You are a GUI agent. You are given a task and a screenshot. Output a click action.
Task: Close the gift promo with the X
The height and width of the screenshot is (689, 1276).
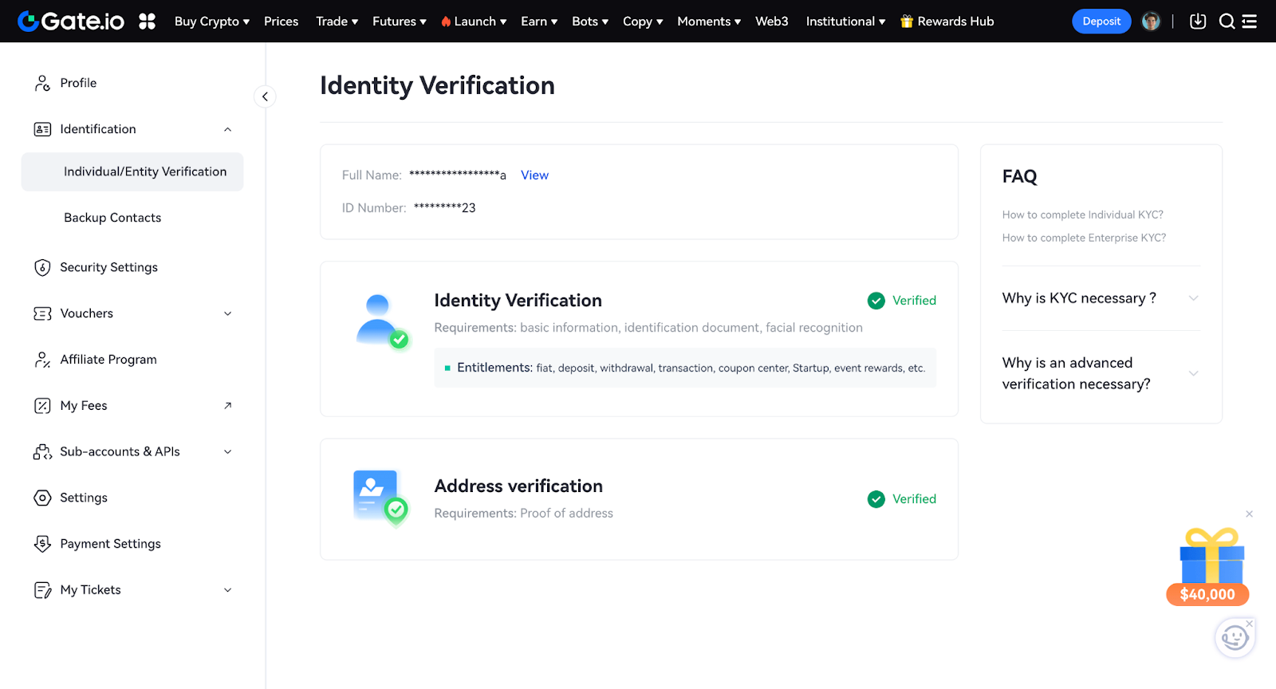pyautogui.click(x=1249, y=514)
